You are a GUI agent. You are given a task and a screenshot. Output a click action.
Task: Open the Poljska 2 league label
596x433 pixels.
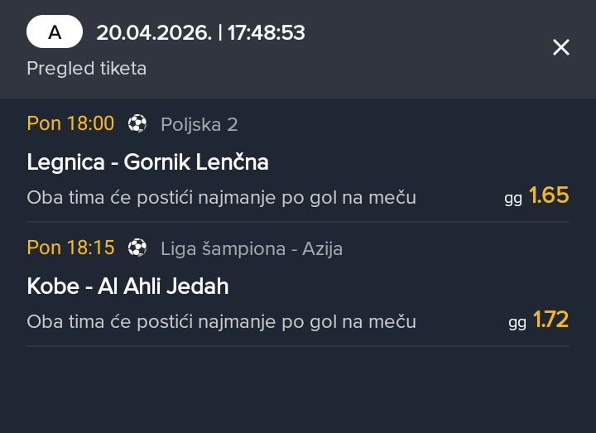199,125
